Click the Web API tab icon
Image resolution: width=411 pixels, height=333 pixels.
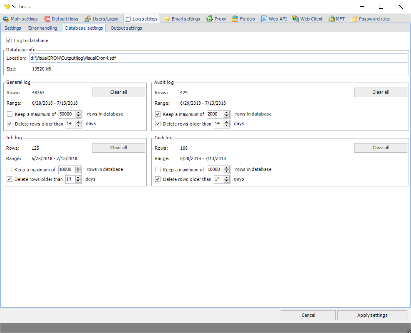(264, 19)
